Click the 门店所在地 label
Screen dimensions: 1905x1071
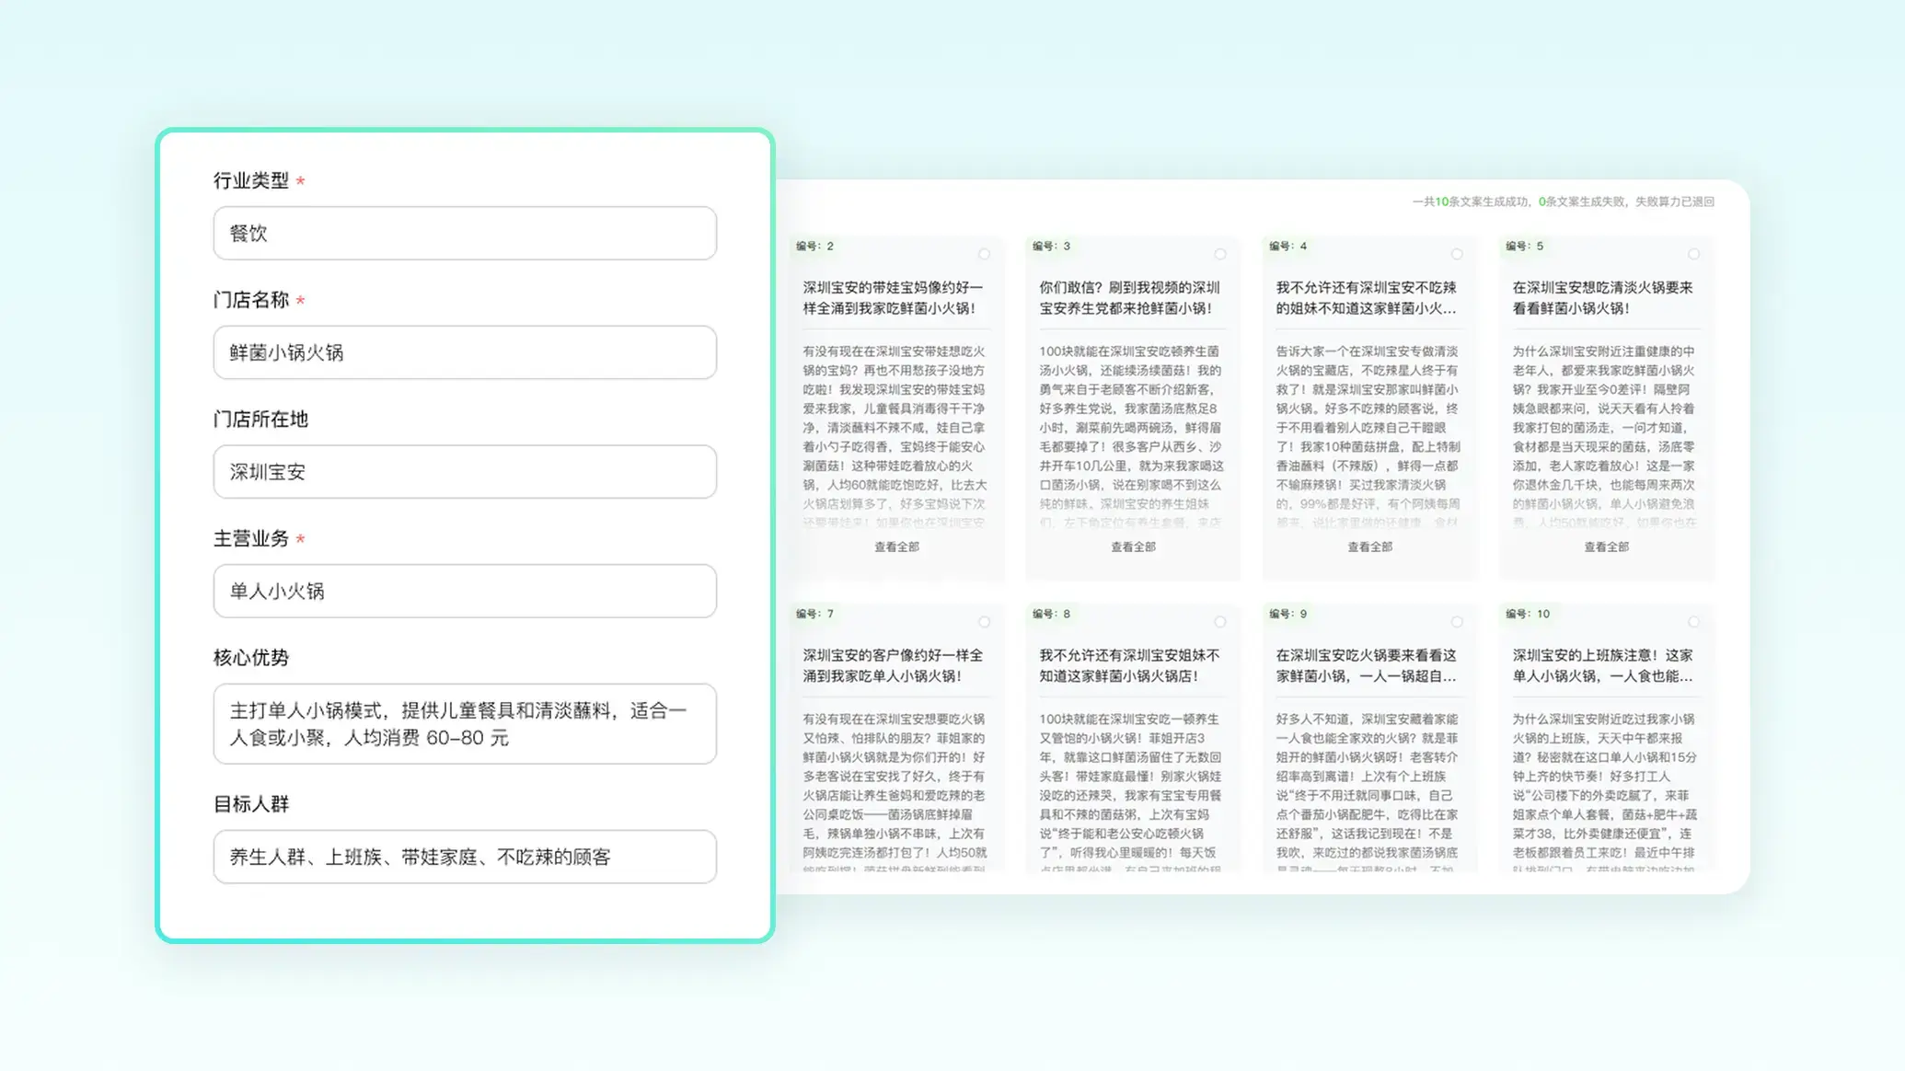(260, 419)
